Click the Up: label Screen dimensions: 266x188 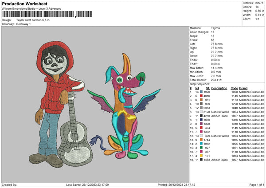(192, 52)
